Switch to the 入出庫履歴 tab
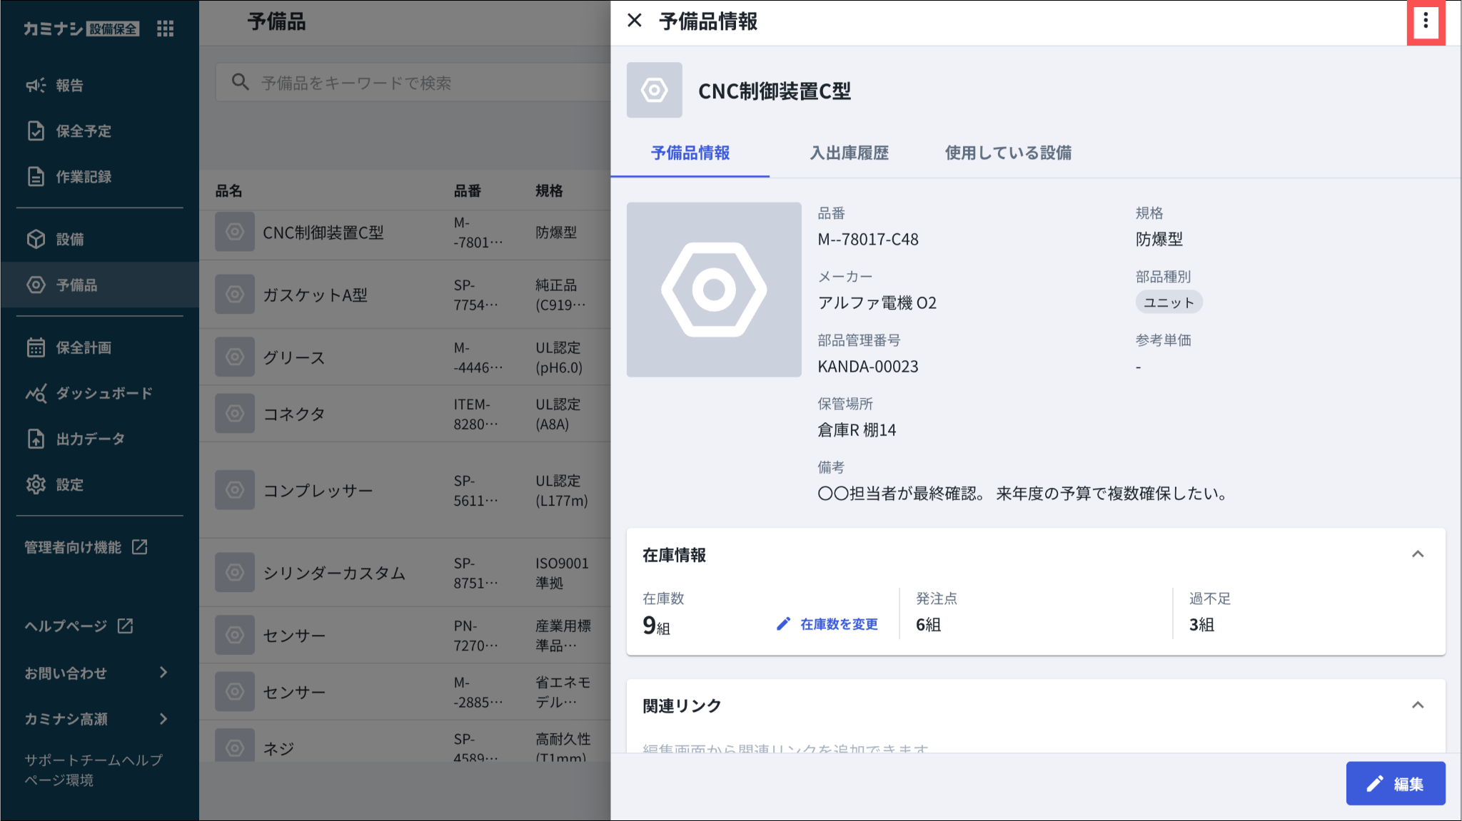 [x=850, y=153]
